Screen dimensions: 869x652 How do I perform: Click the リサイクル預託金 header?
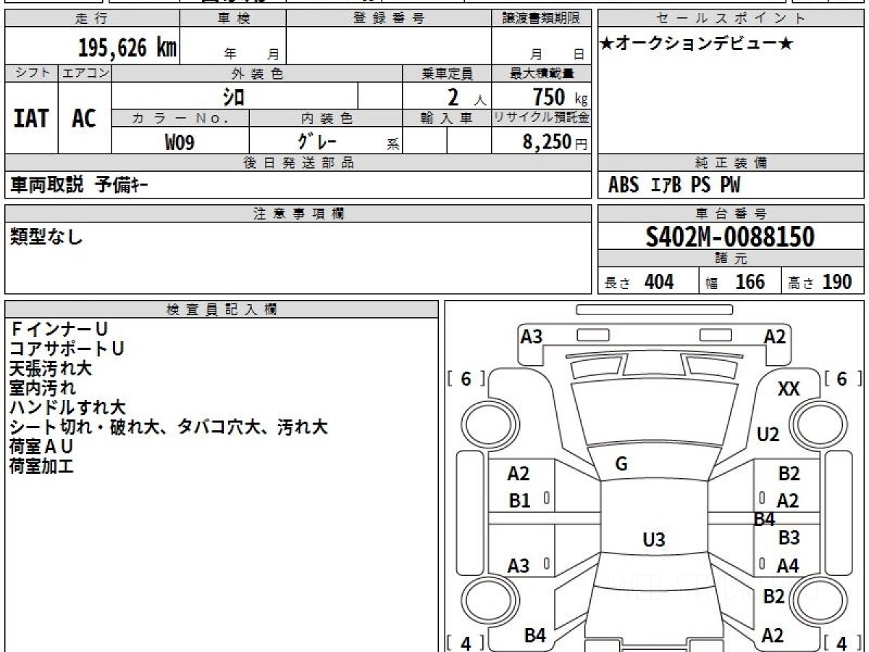coord(541,118)
